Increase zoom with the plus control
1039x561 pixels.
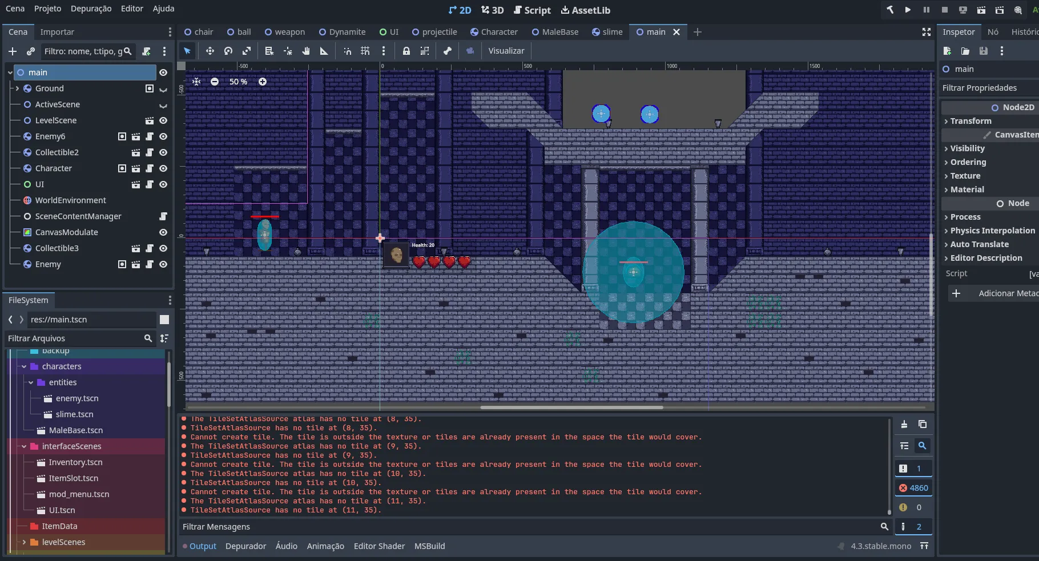[263, 82]
